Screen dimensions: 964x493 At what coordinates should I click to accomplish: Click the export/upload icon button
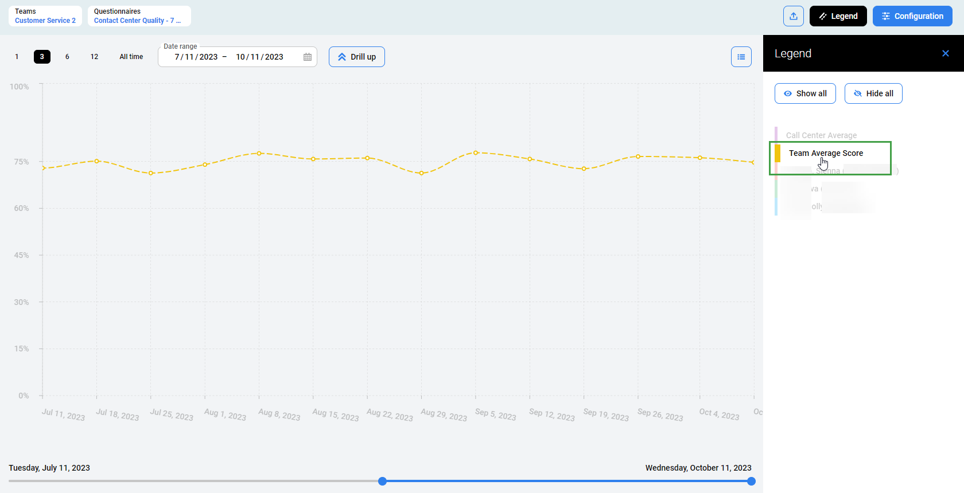[x=793, y=16]
